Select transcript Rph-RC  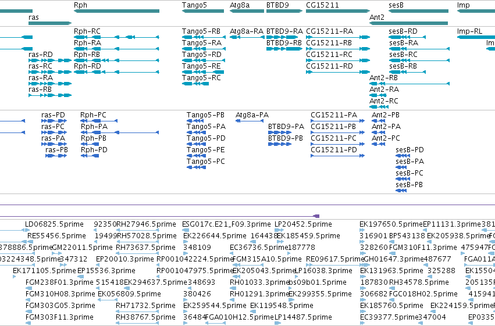(116, 37)
